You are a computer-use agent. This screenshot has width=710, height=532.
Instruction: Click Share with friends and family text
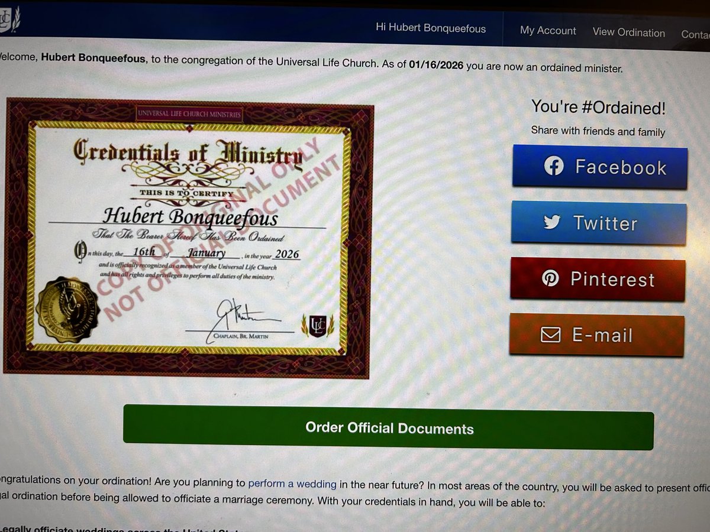(598, 131)
